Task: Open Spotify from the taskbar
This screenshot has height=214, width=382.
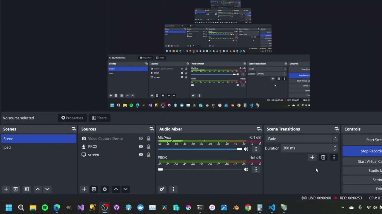Action: click(x=45, y=207)
